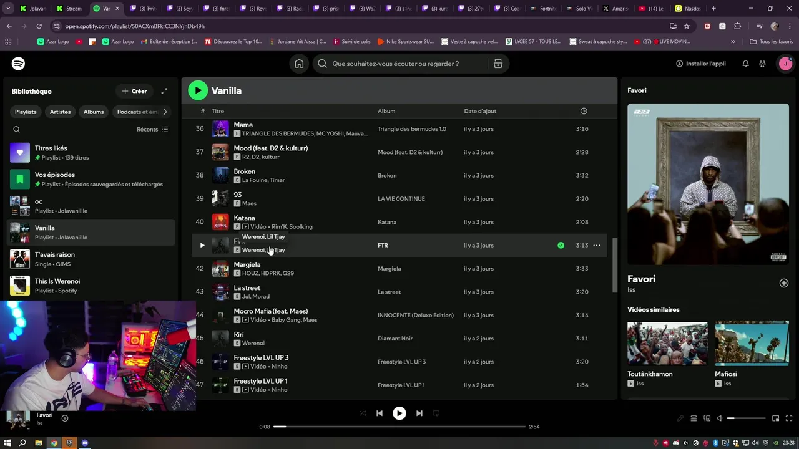Toggle shuffle in player bar
799x449 pixels.
point(363,413)
